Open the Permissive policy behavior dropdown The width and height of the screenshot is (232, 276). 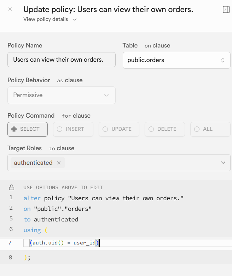click(62, 95)
